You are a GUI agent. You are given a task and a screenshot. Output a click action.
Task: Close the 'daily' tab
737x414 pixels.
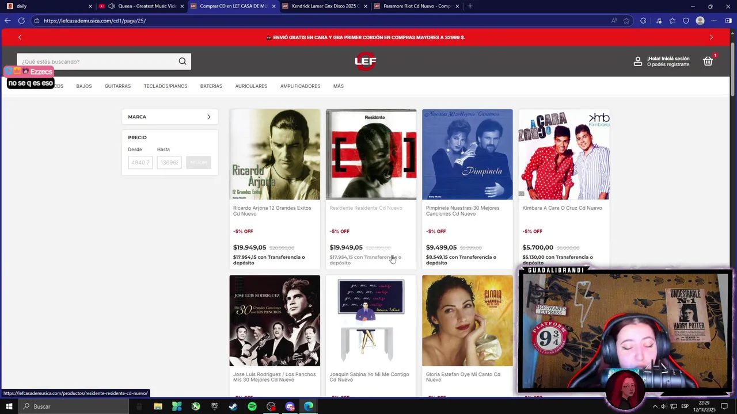pyautogui.click(x=90, y=6)
